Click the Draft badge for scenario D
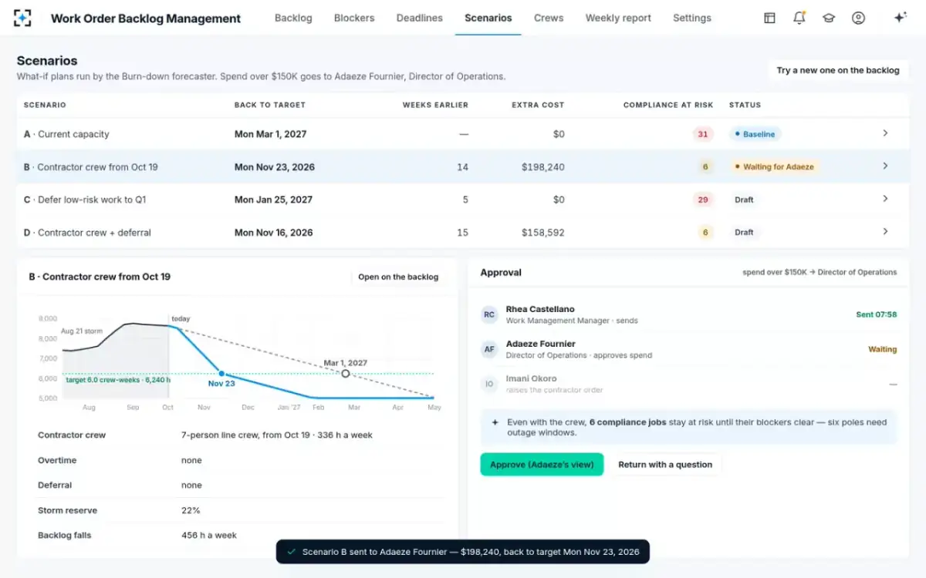Screen dimensions: 926x578 tap(744, 232)
